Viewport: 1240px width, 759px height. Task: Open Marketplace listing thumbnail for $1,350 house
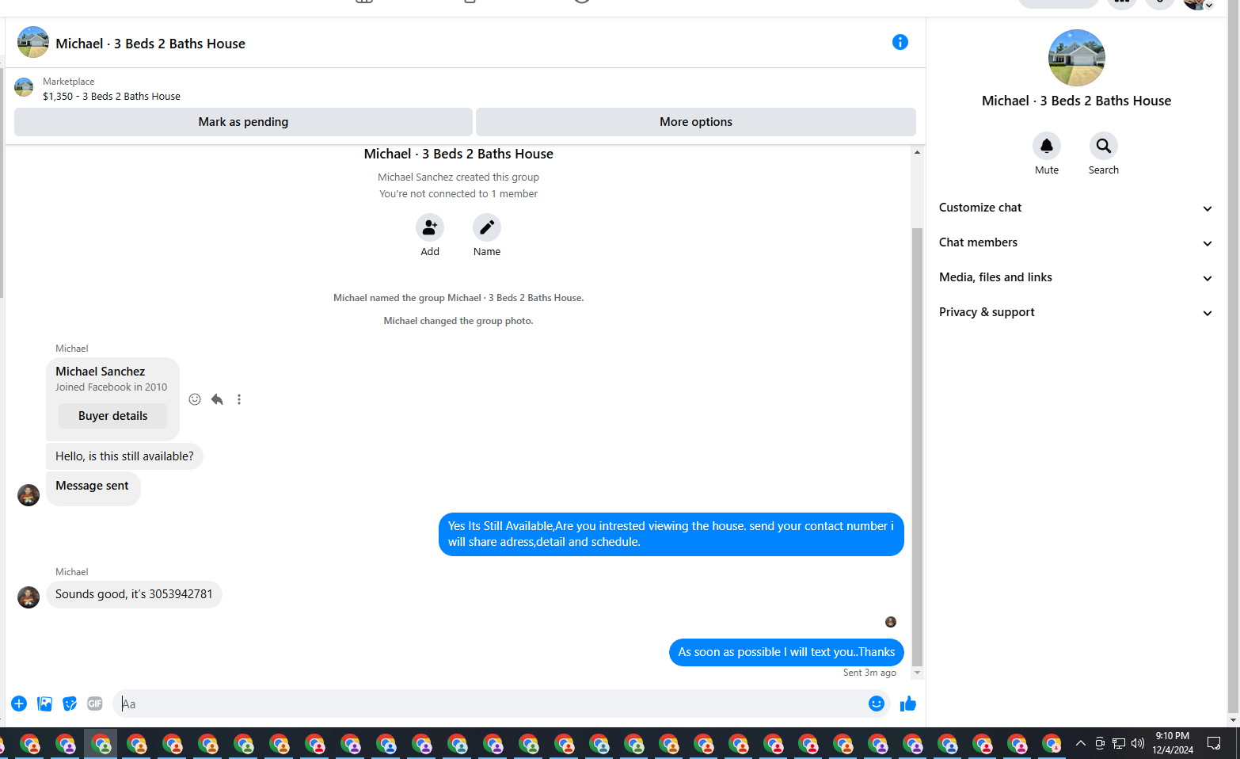click(x=24, y=87)
